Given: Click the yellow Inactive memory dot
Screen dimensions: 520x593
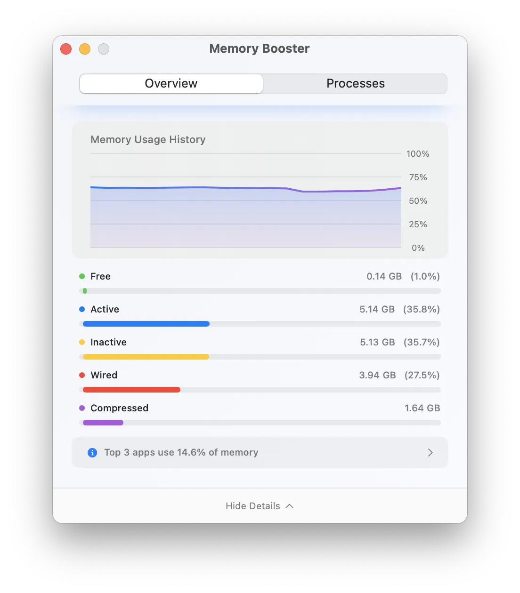Looking at the screenshot, I should coord(82,342).
